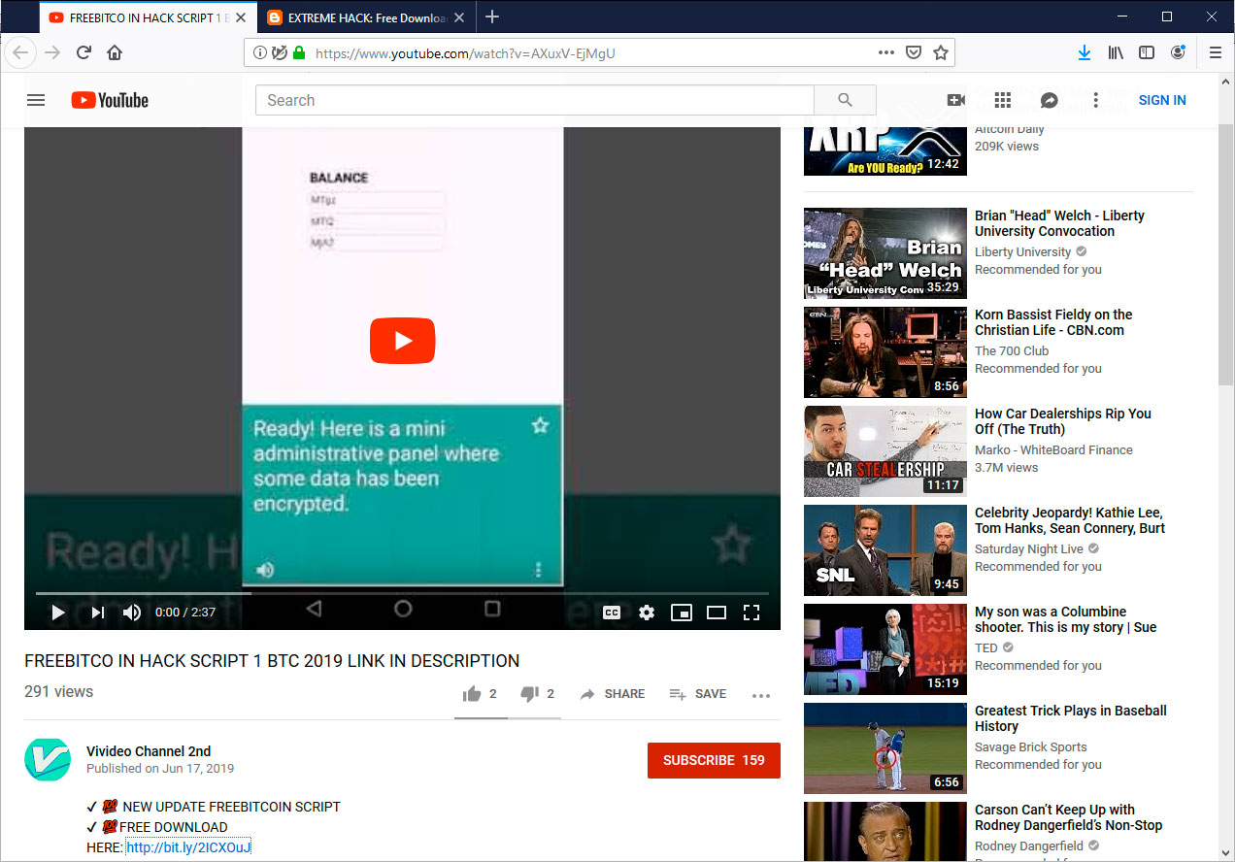Mute the video volume speaker

132,613
